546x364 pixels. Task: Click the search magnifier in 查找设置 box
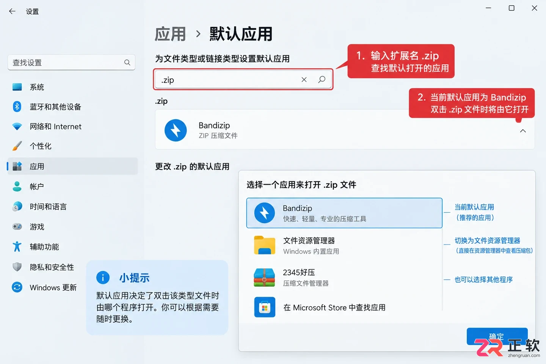(x=127, y=63)
